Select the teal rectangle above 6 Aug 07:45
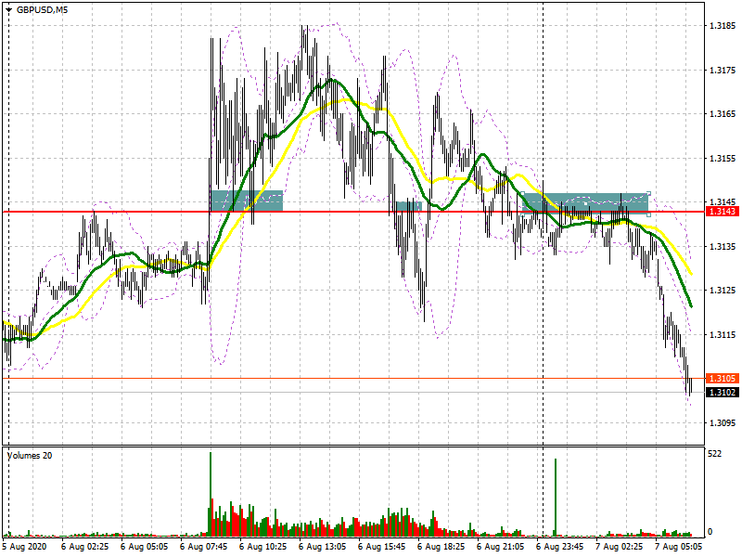Screen dimensions: 742x557 [247, 201]
